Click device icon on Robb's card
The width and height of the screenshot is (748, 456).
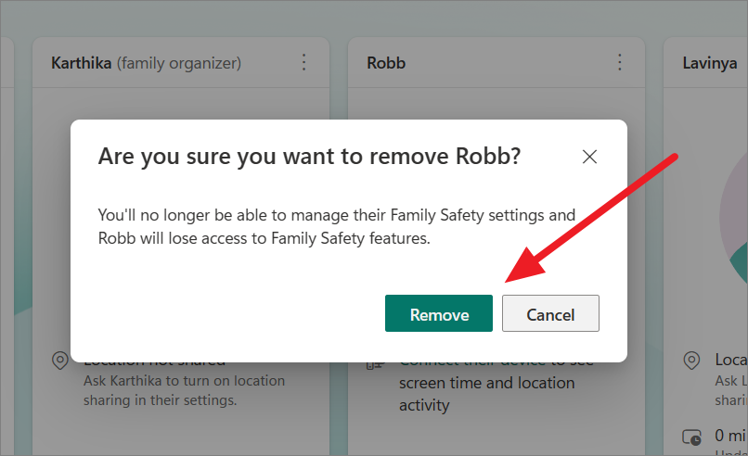click(375, 365)
